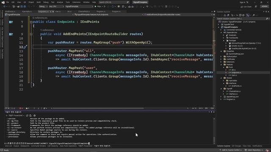Select launchSettings.json in Solution Explorer

pyautogui.click(x=236, y=54)
